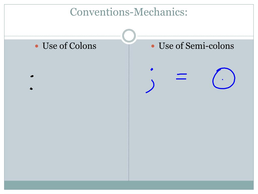Click the orange bullet beside Use of Colons

click(x=37, y=46)
